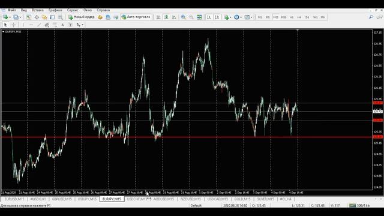Open the Templates icon

pos(247,17)
